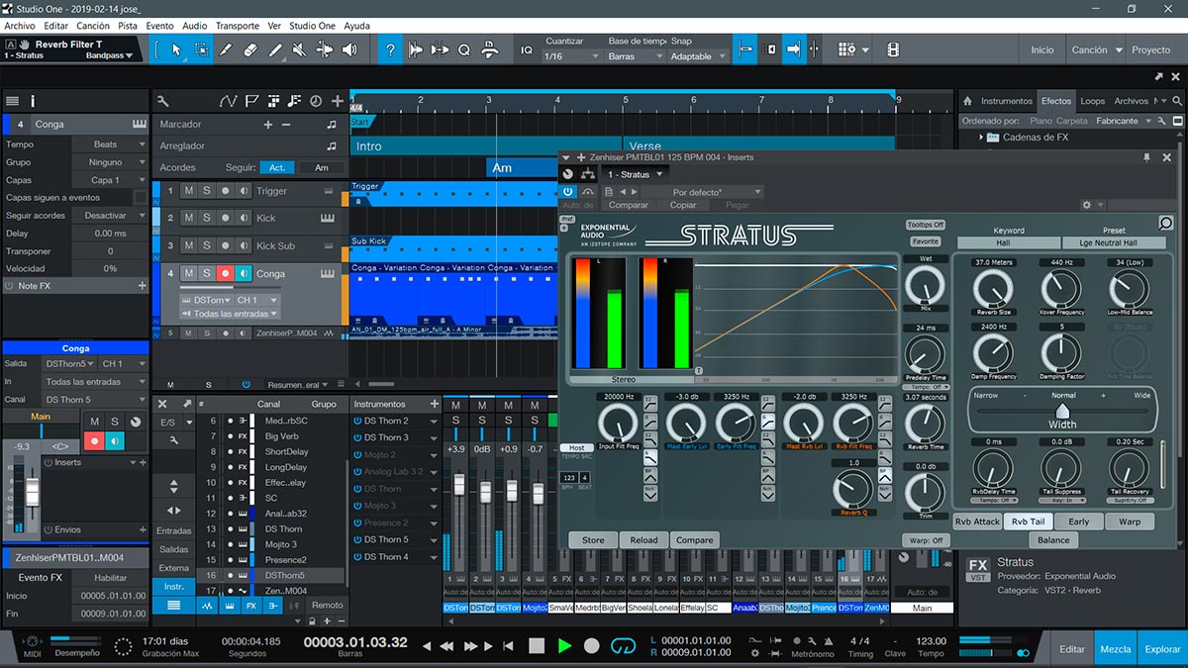Toggle Tooltips Off in Stratus
The width and height of the screenshot is (1188, 668).
tap(926, 225)
